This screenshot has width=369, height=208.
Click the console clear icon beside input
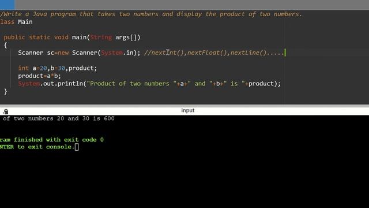[5, 112]
